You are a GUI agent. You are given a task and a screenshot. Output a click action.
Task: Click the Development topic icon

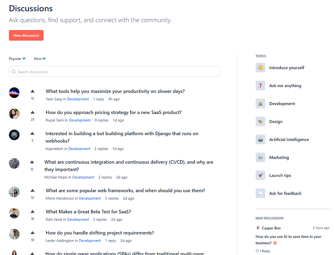pyautogui.click(x=260, y=103)
